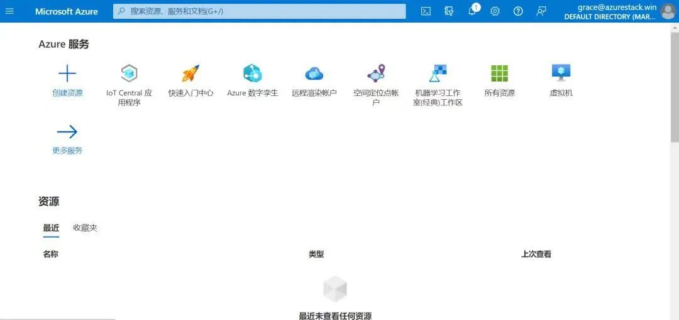Click the 上次查看 column header

[536, 254]
